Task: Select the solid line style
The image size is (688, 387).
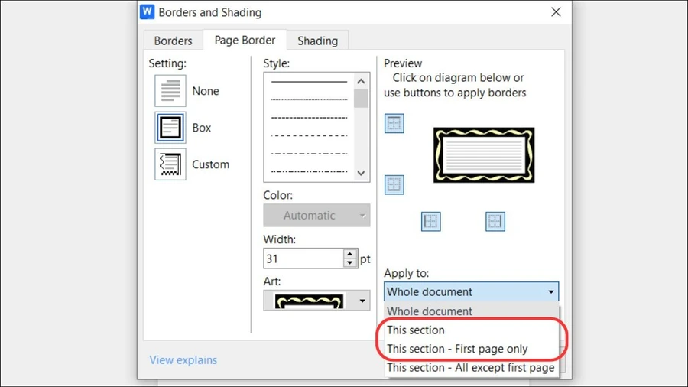Action: pyautogui.click(x=309, y=82)
